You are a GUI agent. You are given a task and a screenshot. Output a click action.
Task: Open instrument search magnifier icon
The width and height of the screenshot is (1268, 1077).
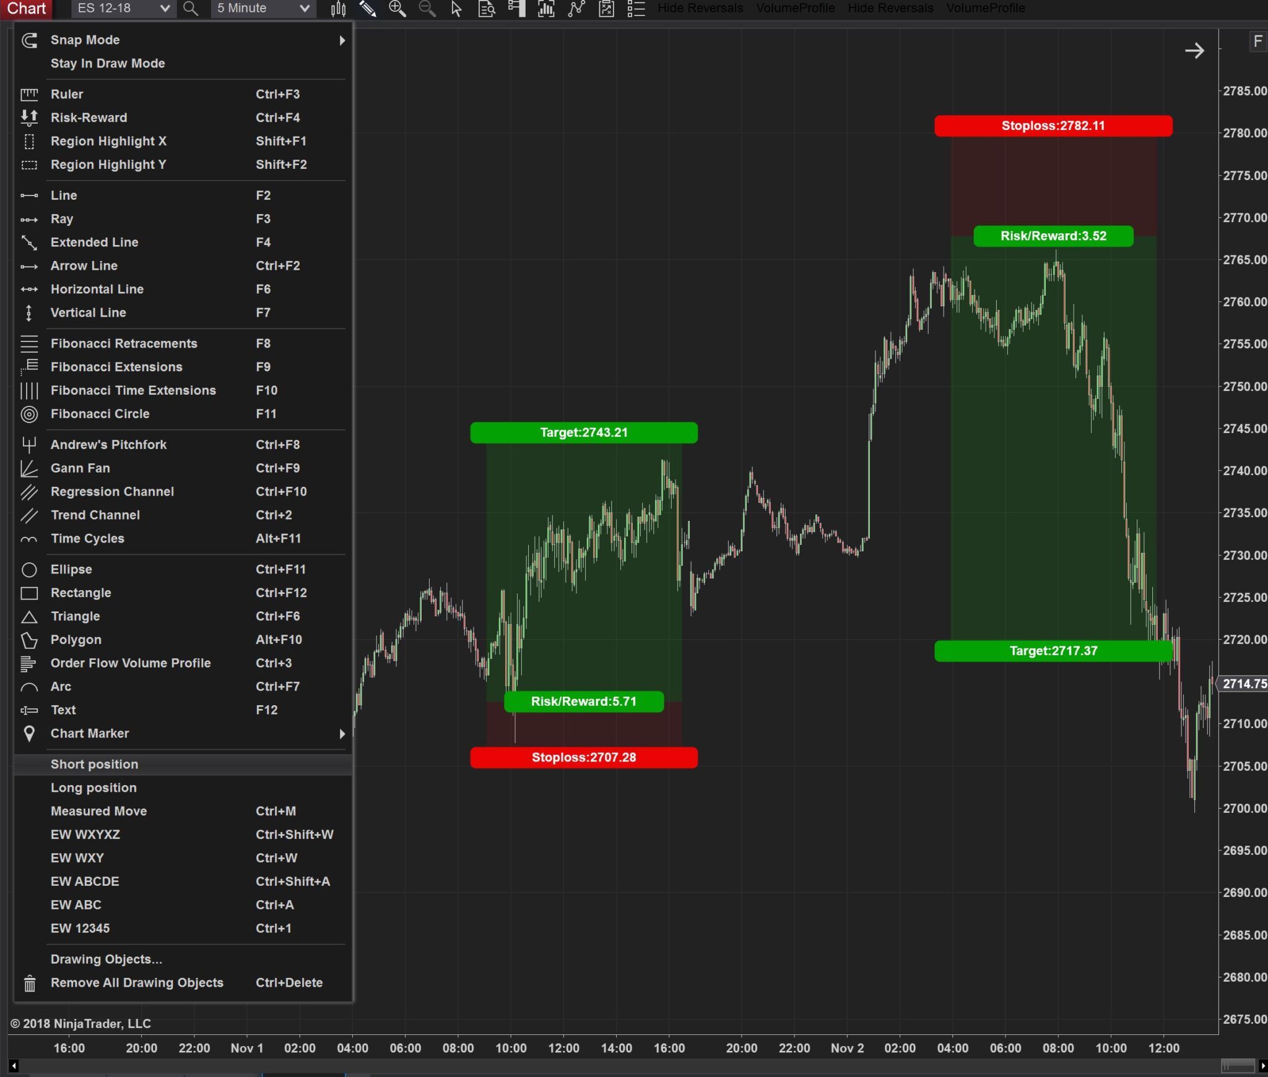[191, 9]
